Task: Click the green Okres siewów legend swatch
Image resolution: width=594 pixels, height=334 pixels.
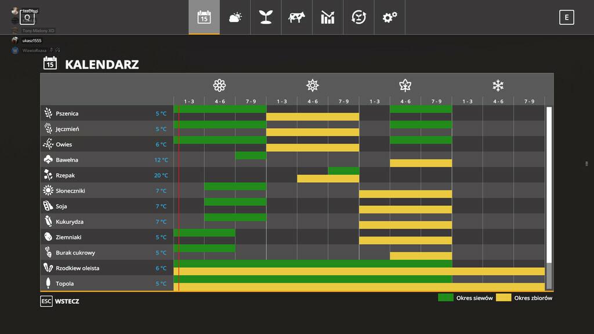Action: coord(445,297)
